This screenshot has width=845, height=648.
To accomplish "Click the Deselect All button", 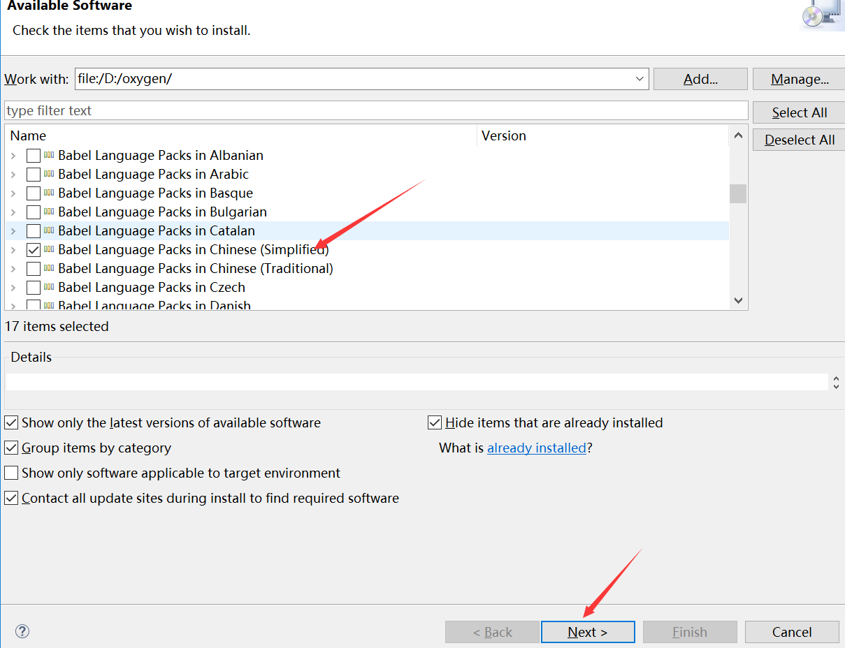I will [799, 140].
